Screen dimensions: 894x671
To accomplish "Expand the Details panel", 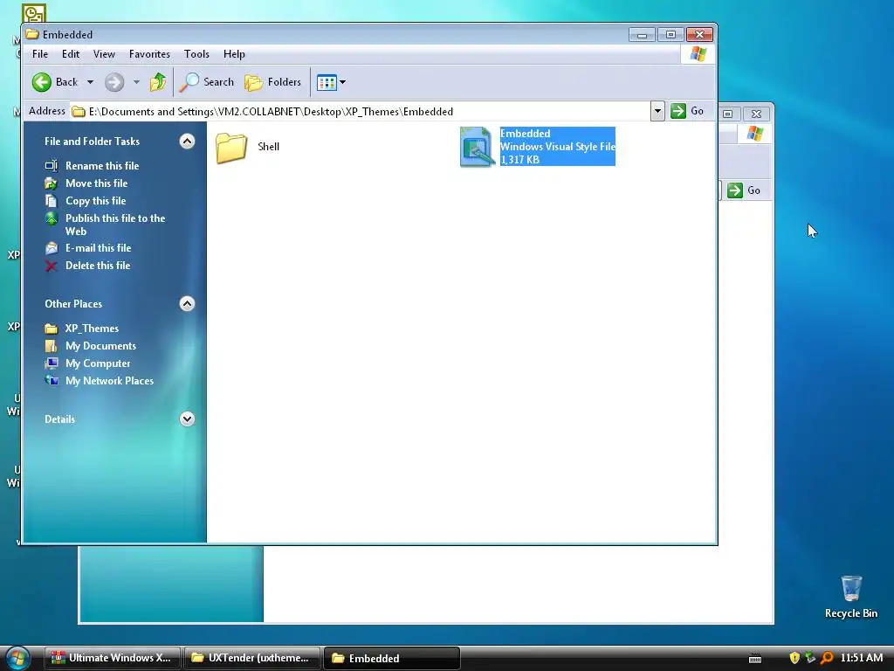I will click(187, 419).
